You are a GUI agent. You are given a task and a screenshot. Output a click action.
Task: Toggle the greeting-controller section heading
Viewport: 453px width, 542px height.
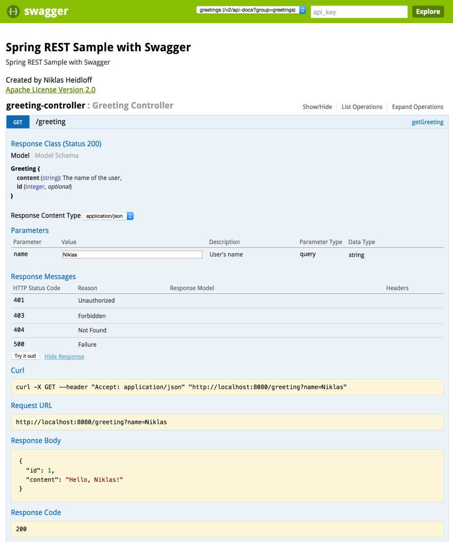(x=46, y=106)
